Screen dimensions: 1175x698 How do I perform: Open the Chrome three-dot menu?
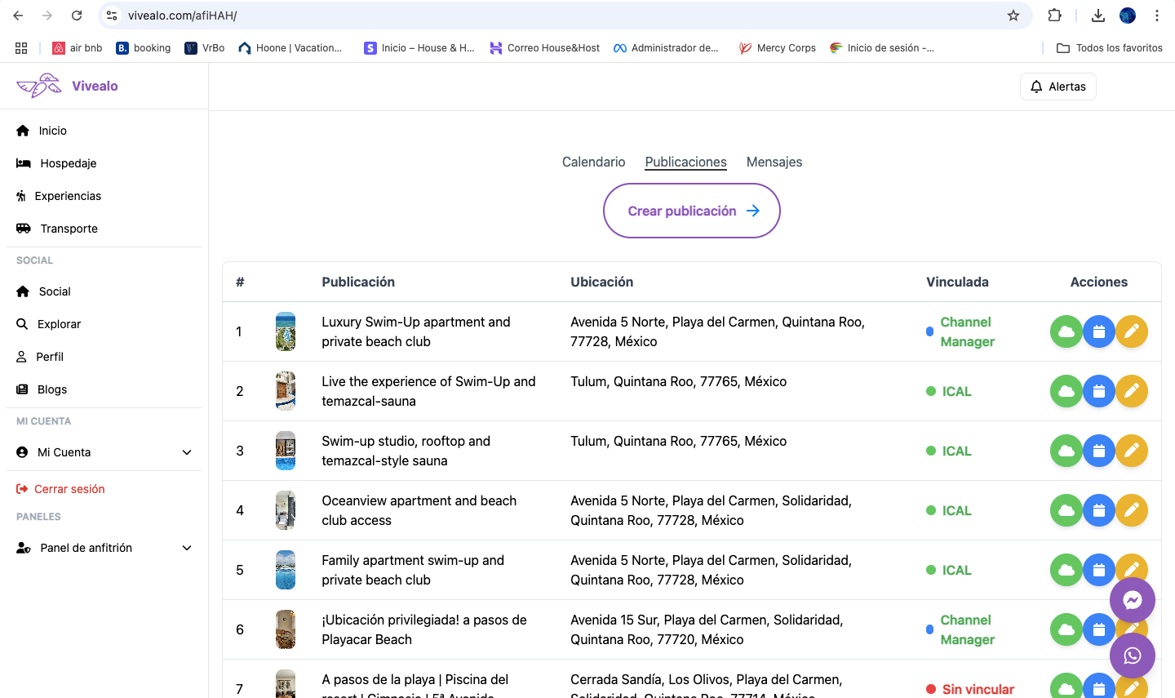click(x=1156, y=16)
